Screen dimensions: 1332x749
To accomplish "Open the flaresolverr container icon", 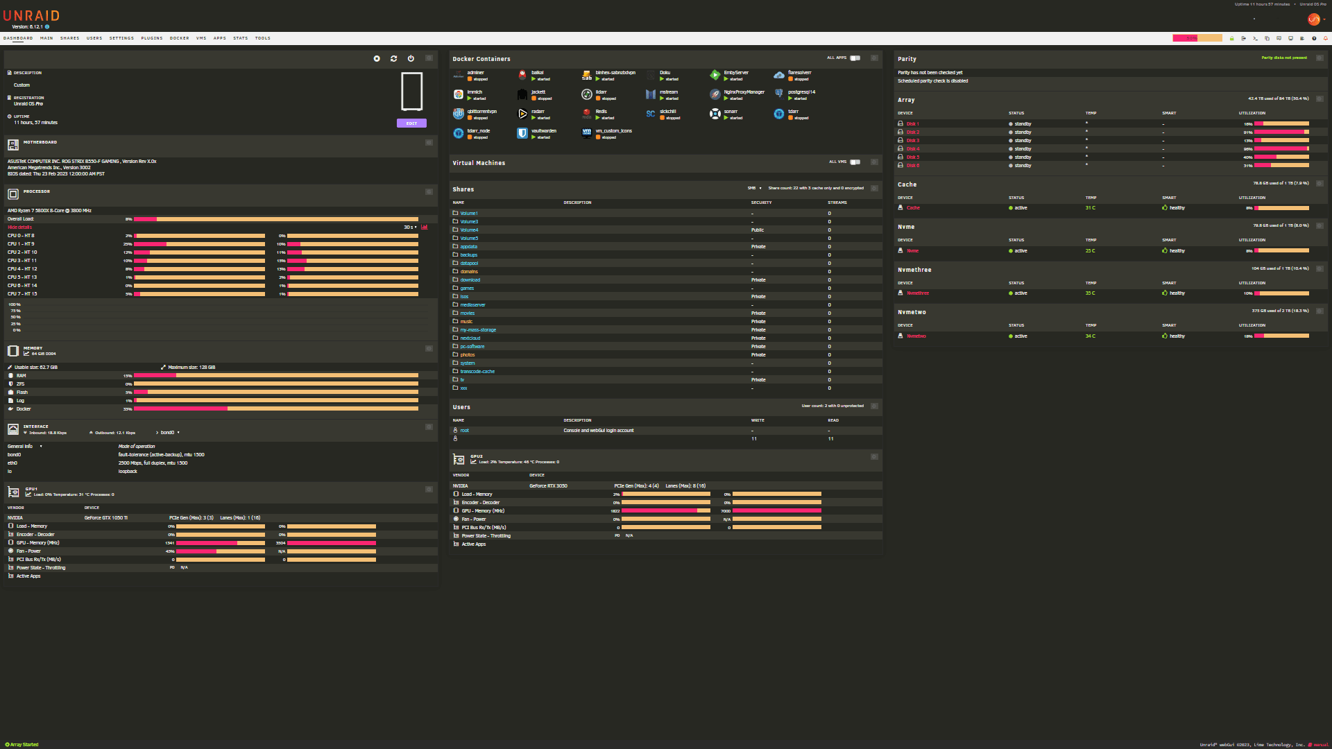I will coord(779,75).
